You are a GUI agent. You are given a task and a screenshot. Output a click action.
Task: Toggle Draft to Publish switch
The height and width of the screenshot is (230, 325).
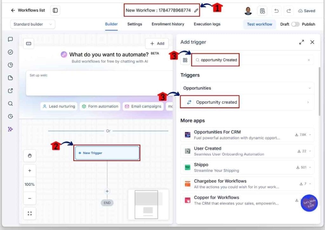295,24
